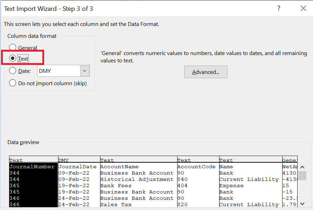Click the Text header above AccountName
This screenshot has width=313, height=210.
(x=107, y=160)
